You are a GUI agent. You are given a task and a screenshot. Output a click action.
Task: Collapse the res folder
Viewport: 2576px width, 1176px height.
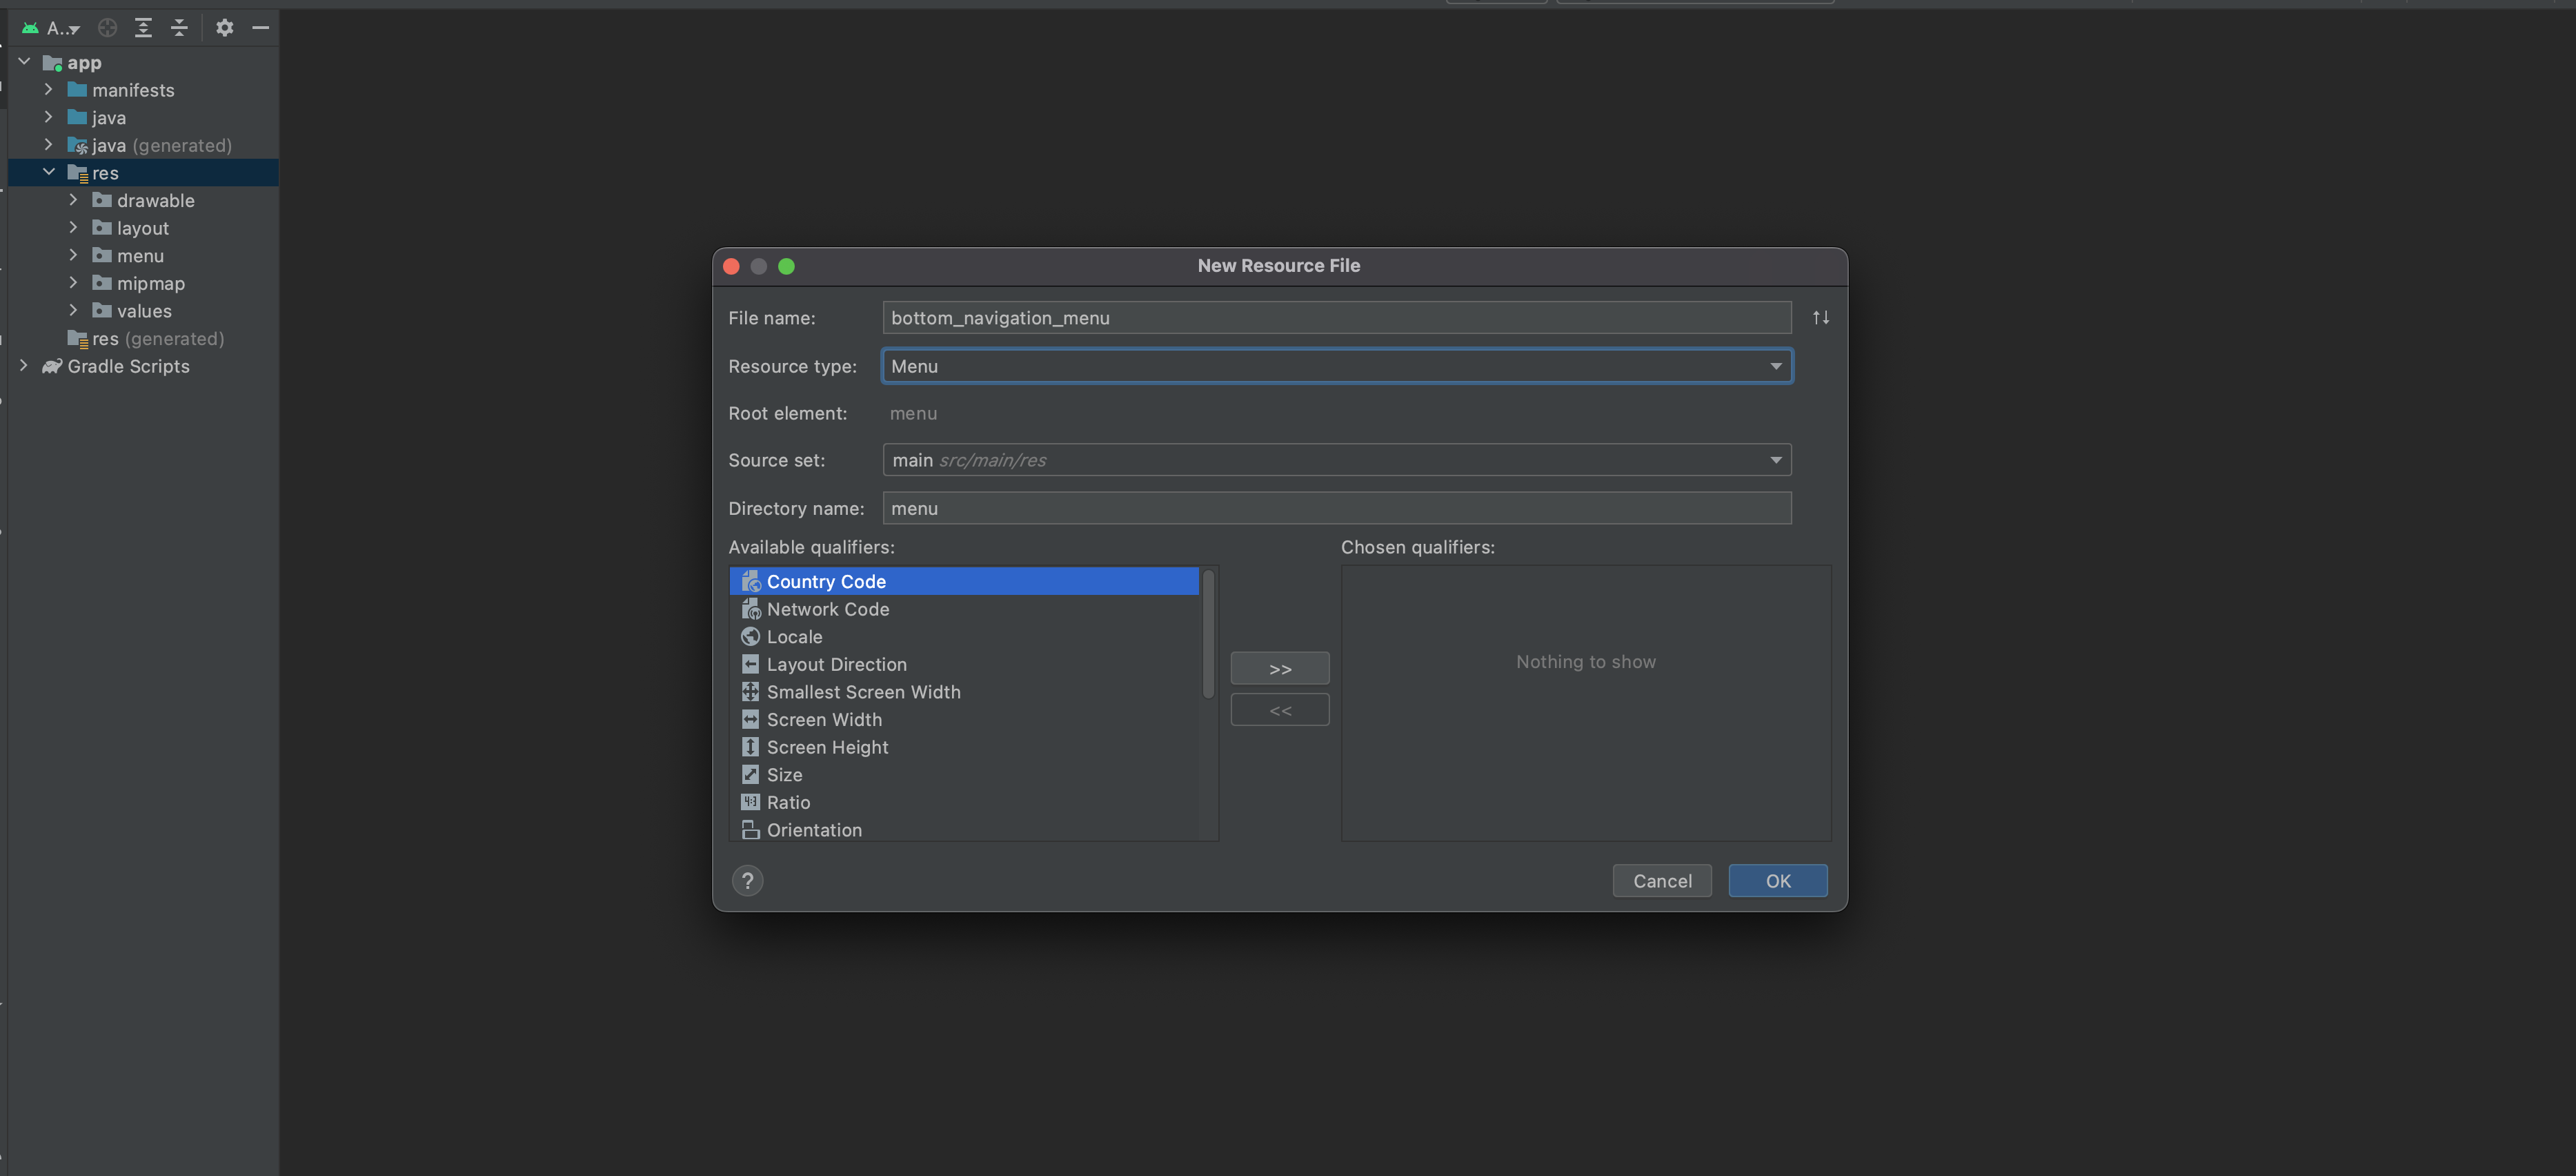[49, 172]
